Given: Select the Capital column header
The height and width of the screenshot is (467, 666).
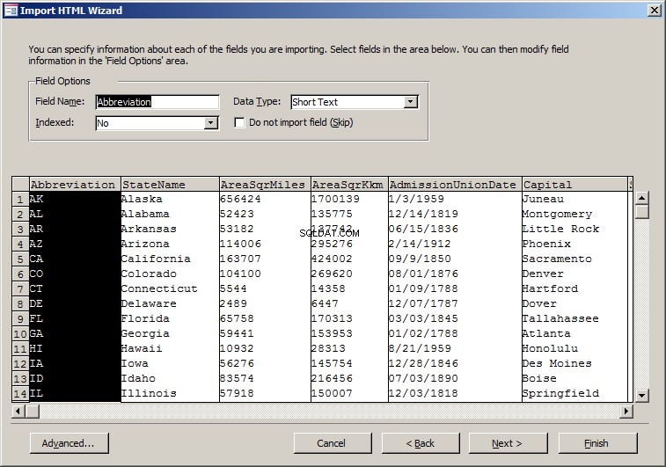Looking at the screenshot, I should [x=575, y=185].
